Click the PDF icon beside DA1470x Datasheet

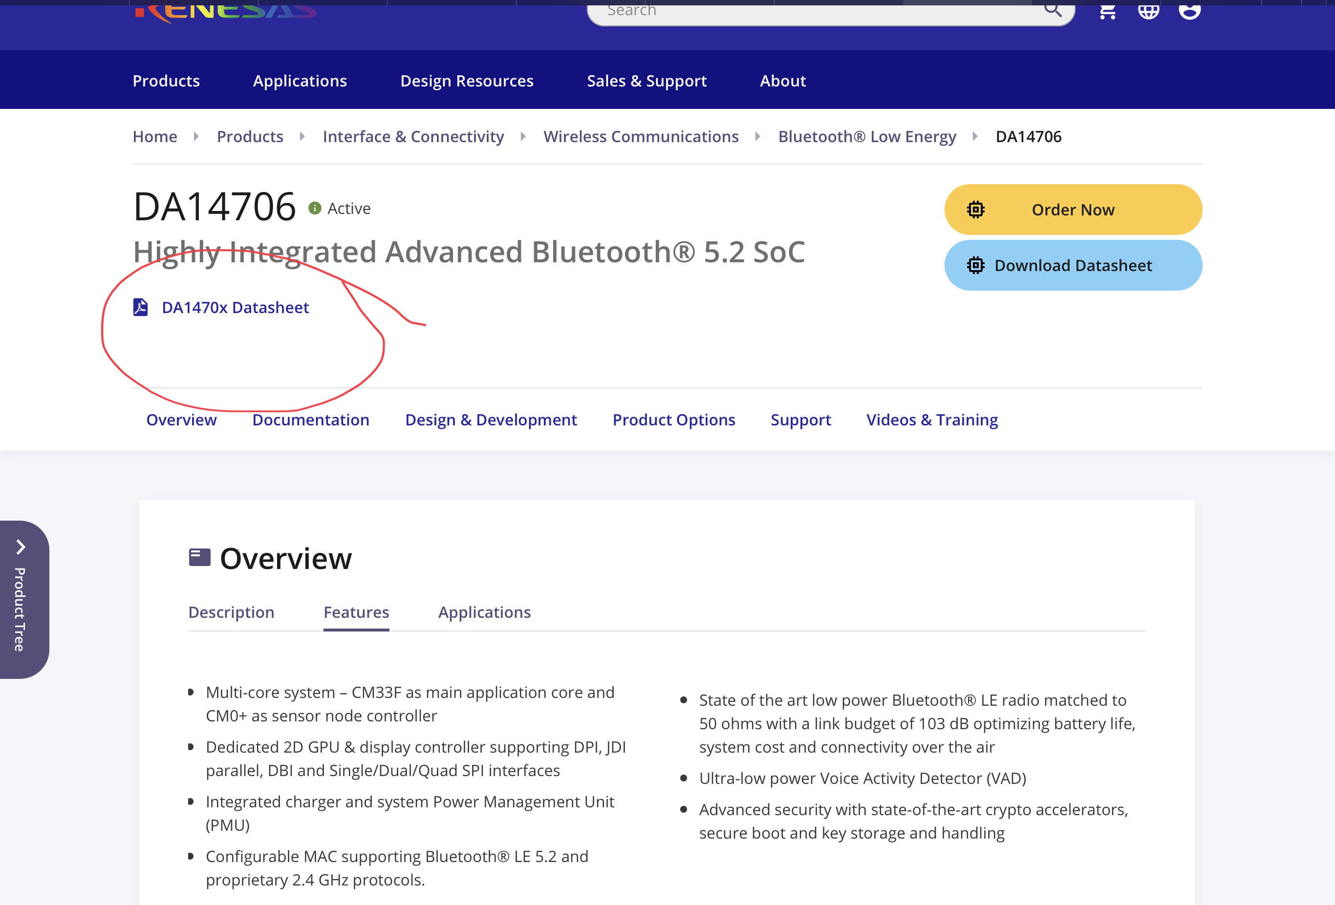(141, 307)
